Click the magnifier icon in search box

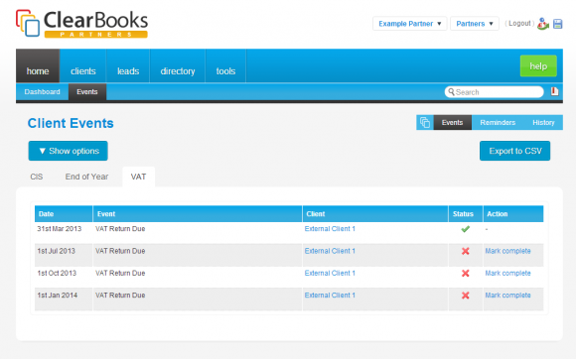452,91
